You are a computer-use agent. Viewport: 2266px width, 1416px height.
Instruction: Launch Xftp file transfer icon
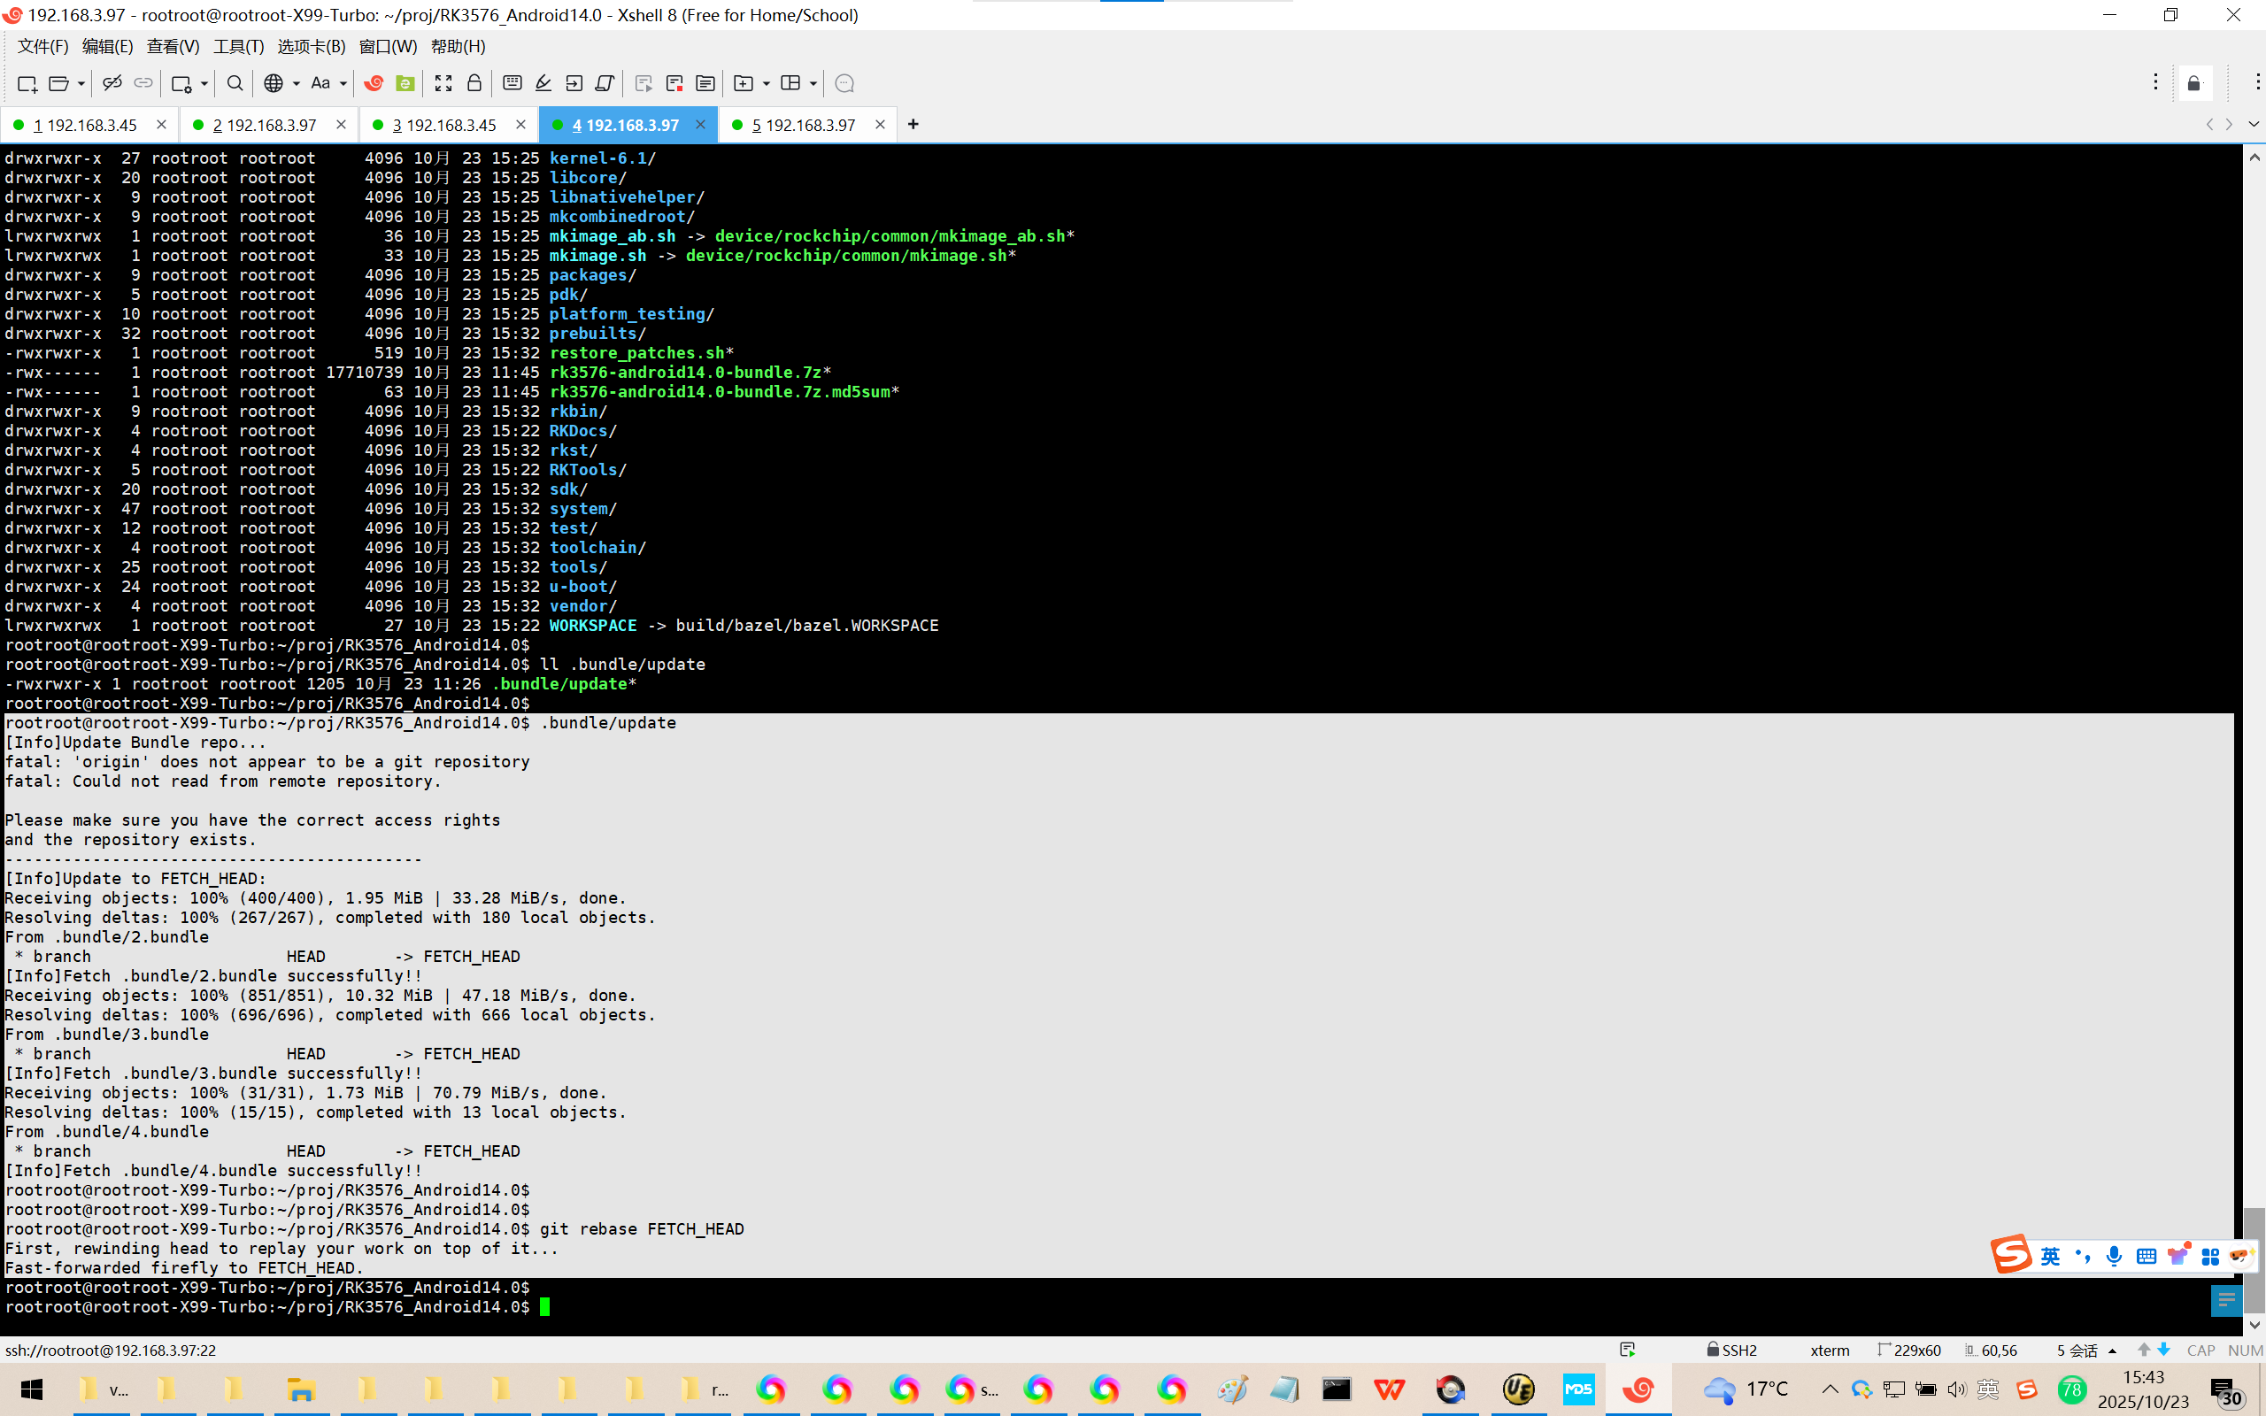pos(405,83)
